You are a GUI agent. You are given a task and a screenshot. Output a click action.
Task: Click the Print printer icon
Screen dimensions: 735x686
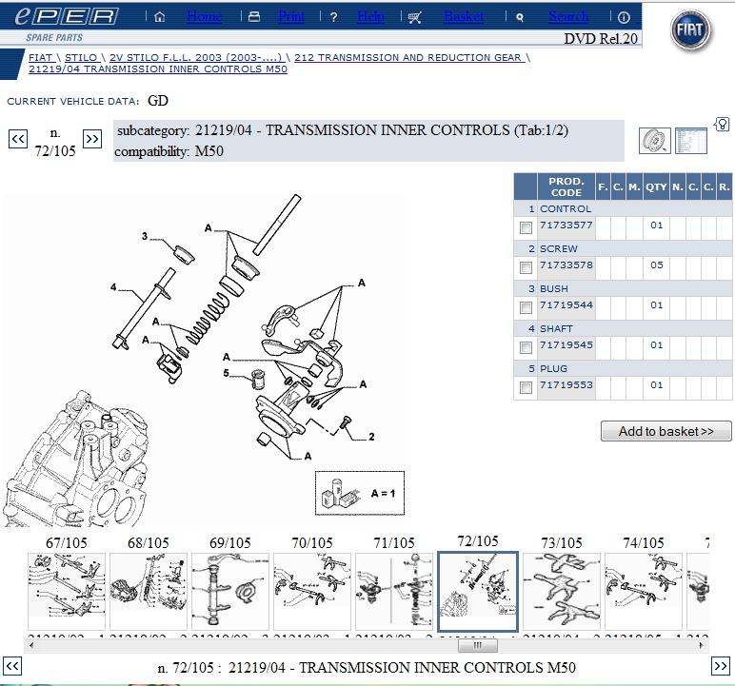click(x=253, y=17)
